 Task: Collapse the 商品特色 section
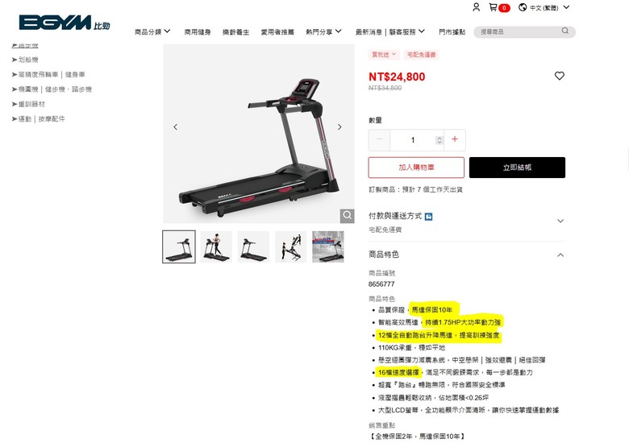pyautogui.click(x=560, y=255)
